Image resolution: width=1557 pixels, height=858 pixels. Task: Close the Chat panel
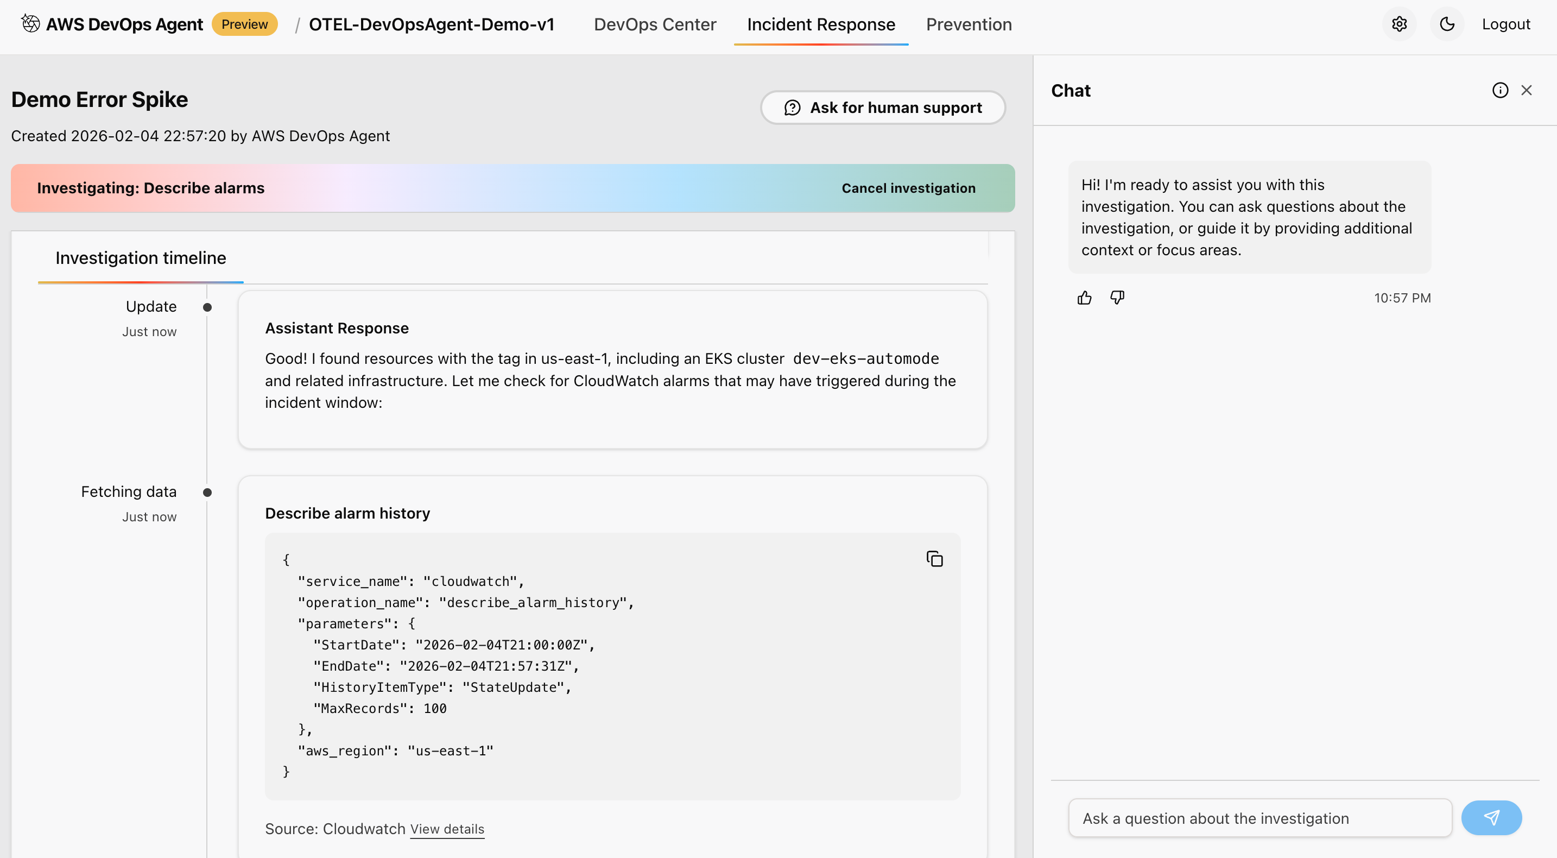tap(1527, 90)
